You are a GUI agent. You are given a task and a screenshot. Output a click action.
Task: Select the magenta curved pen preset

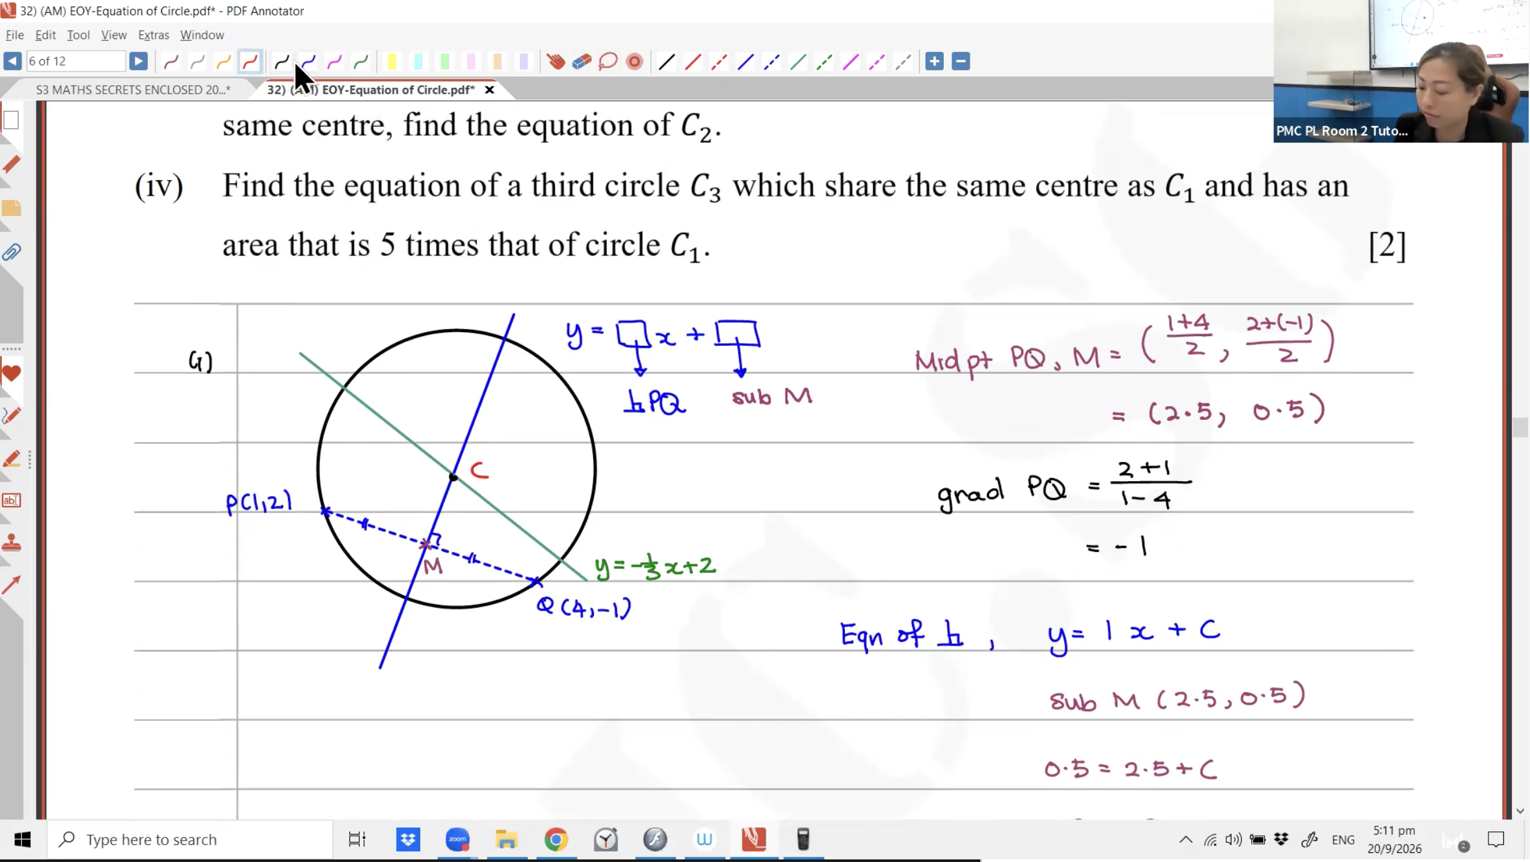[334, 62]
